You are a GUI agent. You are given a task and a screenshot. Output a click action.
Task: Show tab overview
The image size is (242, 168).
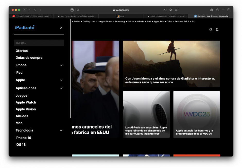point(229,10)
